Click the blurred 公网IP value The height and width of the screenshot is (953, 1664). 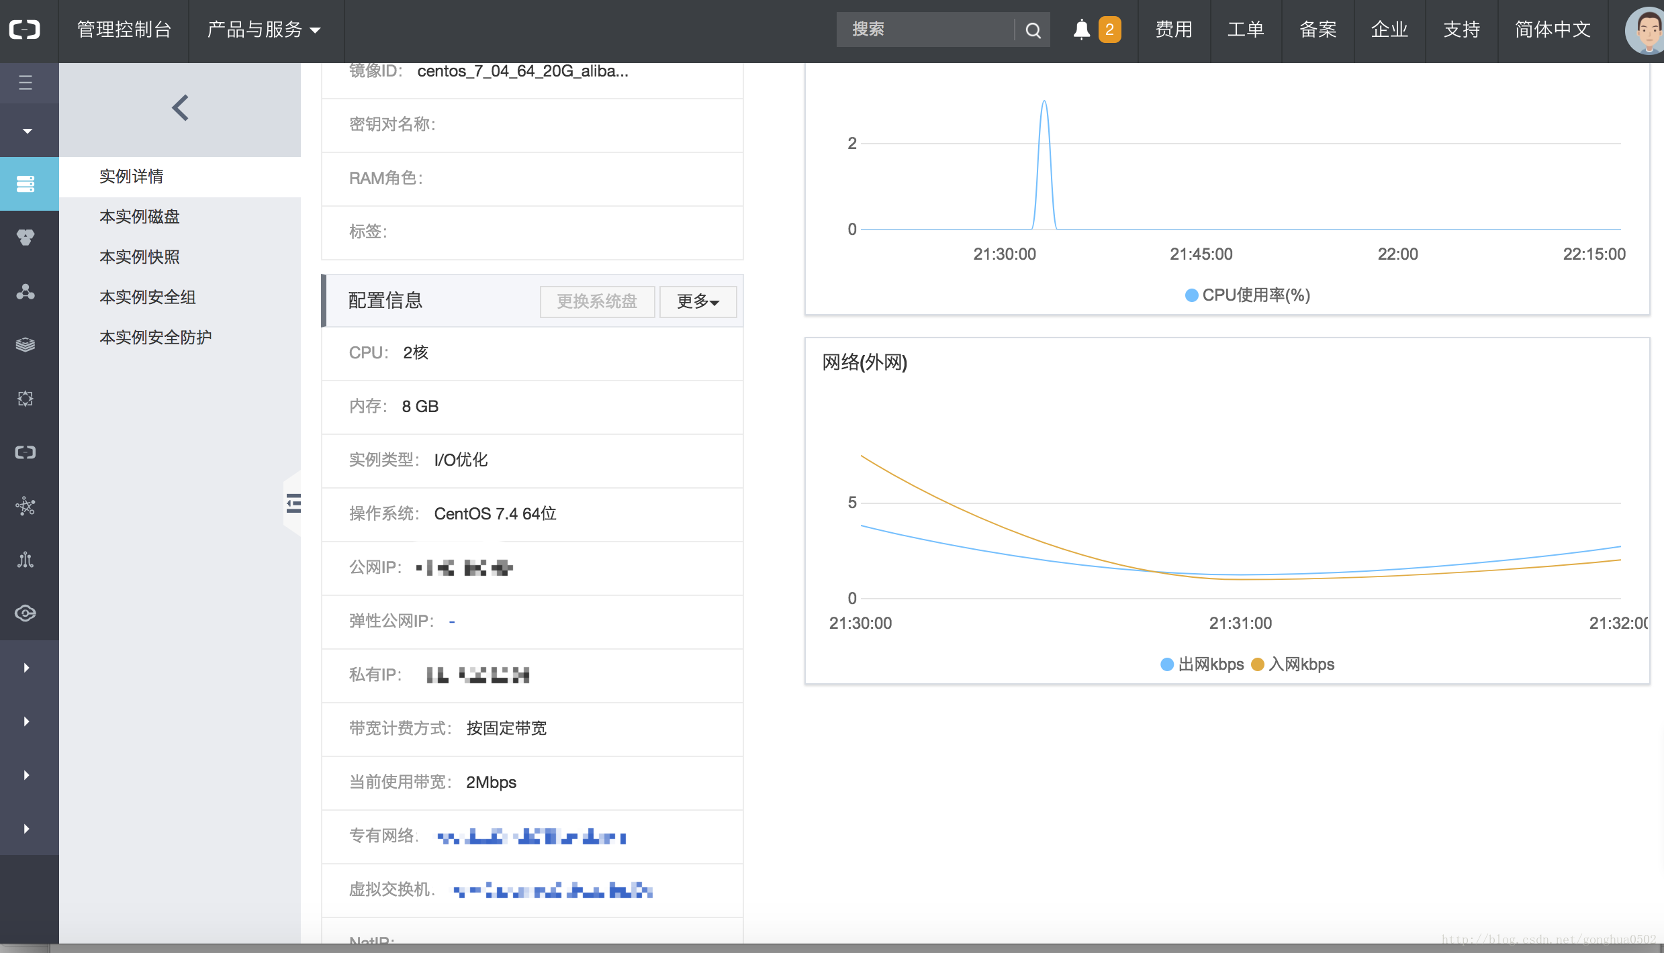[465, 568]
